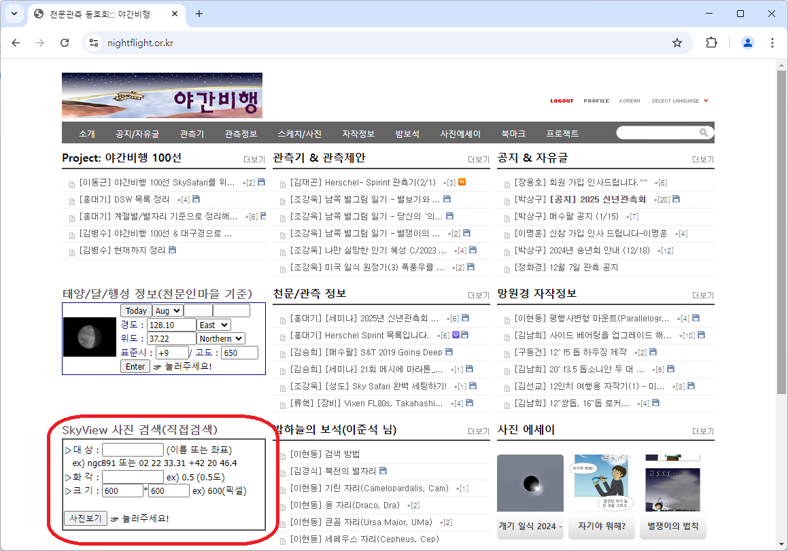Click the document icon beside 회원 가입 인사드립니다

coord(507,184)
